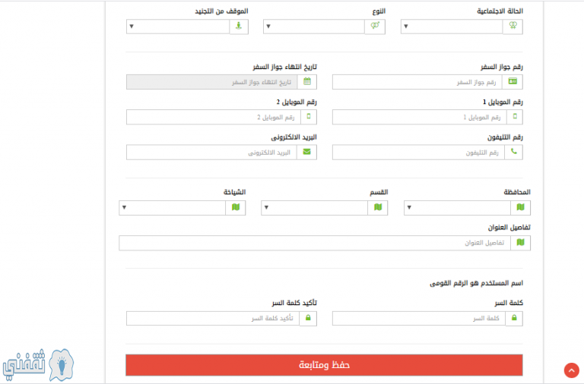
Task: Open the النوع dropdown
Action: click(314, 27)
